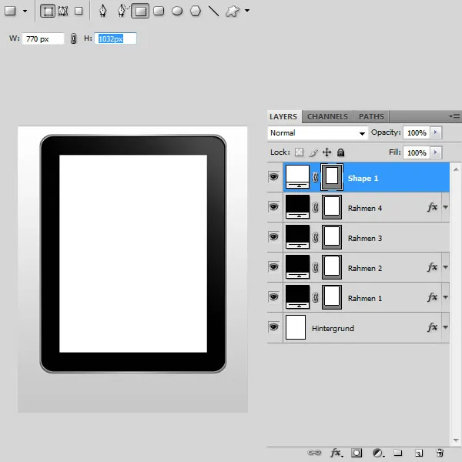Viewport: 462px width, 462px height.
Task: Click the Fill value field
Action: pyautogui.click(x=417, y=152)
